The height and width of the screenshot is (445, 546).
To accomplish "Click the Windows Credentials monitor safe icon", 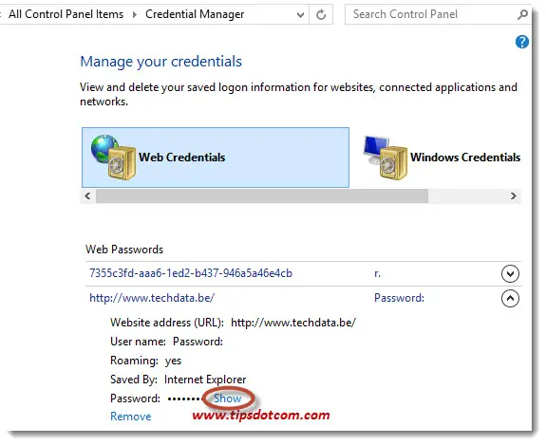I will click(385, 158).
